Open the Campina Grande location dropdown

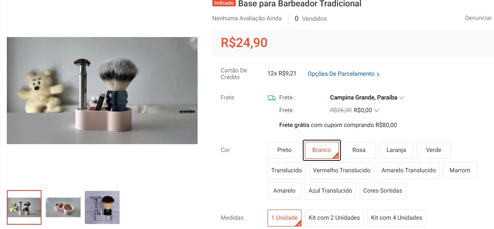pyautogui.click(x=367, y=97)
